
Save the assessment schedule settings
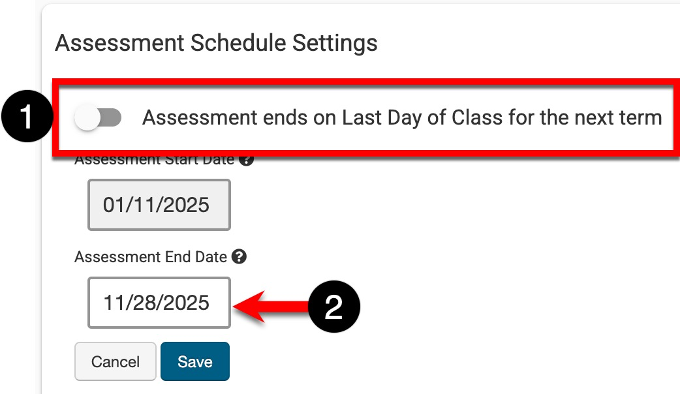195,361
